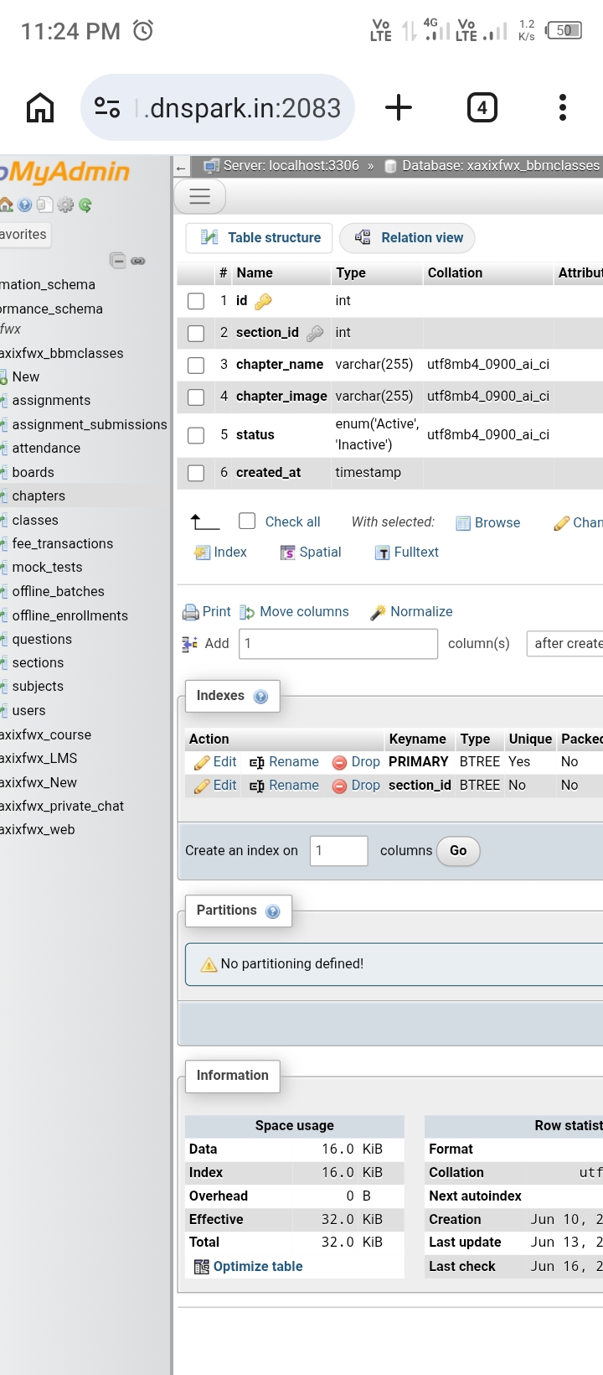Screen dimensions: 603x1375
Task: Reload the navigation panel with green refresh icon
Action: [85, 205]
